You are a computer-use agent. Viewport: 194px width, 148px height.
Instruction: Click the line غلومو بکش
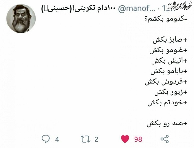[168, 51]
